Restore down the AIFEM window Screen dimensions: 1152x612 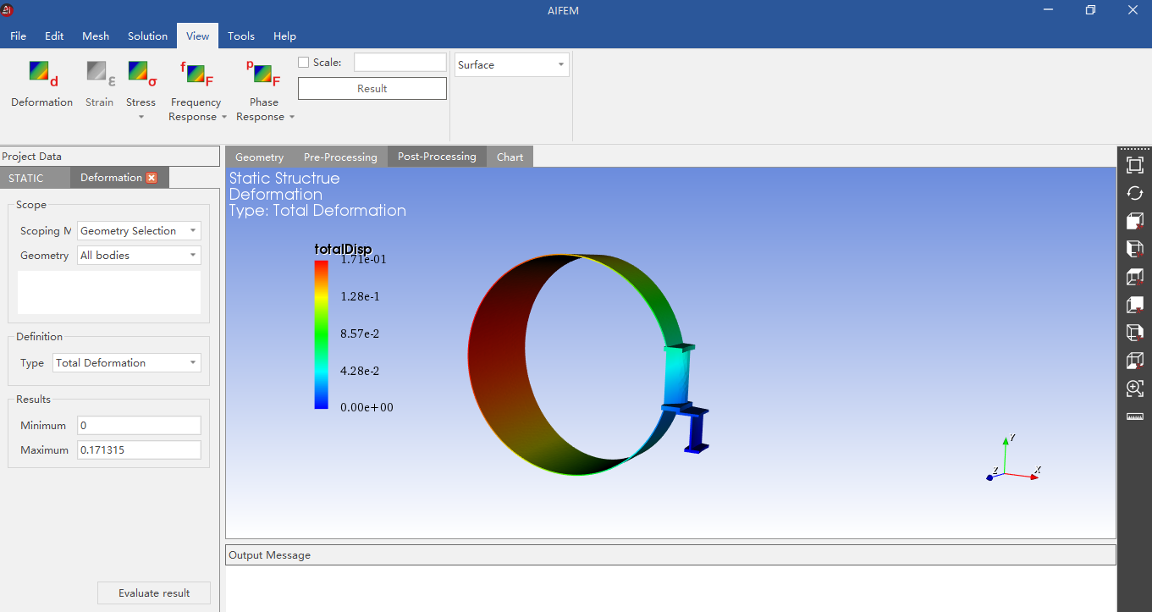pos(1090,11)
